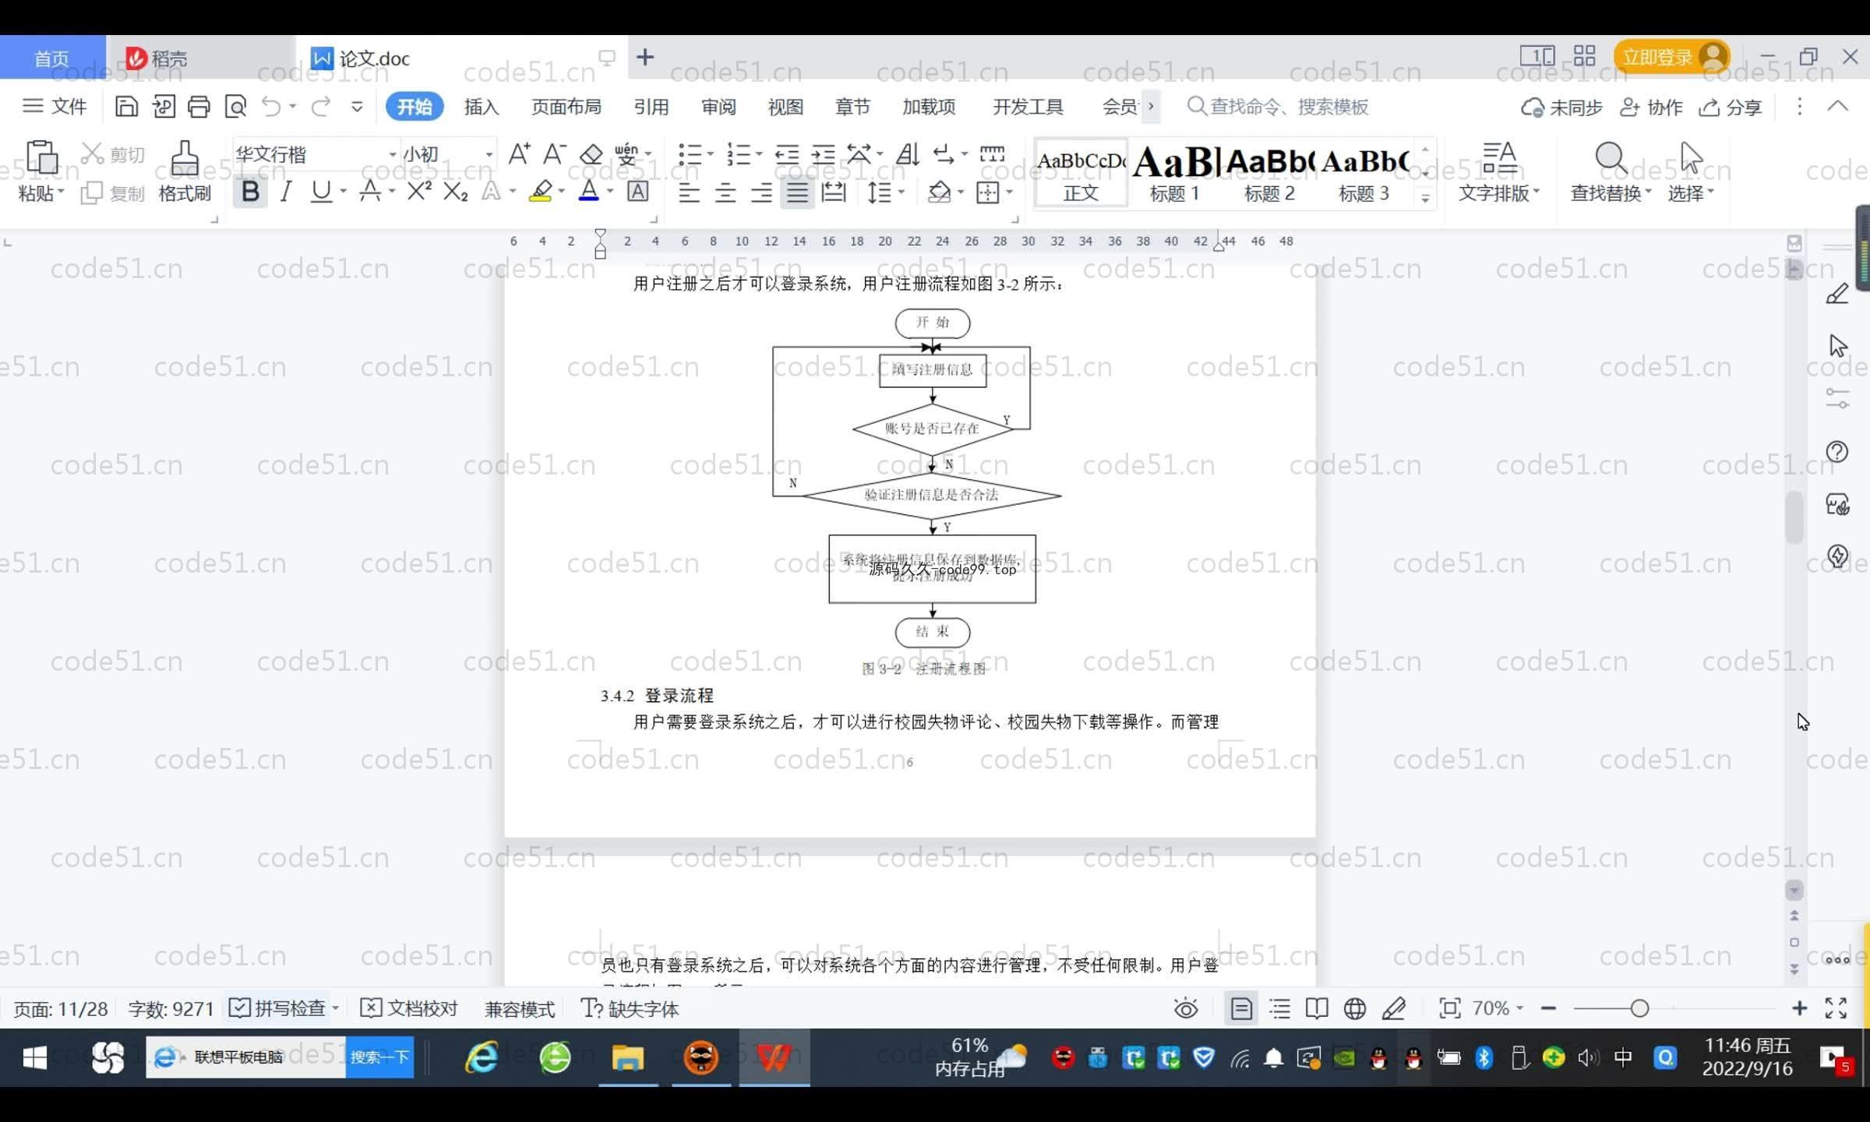
Task: Open the 引用 ribbon tab
Action: tap(651, 107)
